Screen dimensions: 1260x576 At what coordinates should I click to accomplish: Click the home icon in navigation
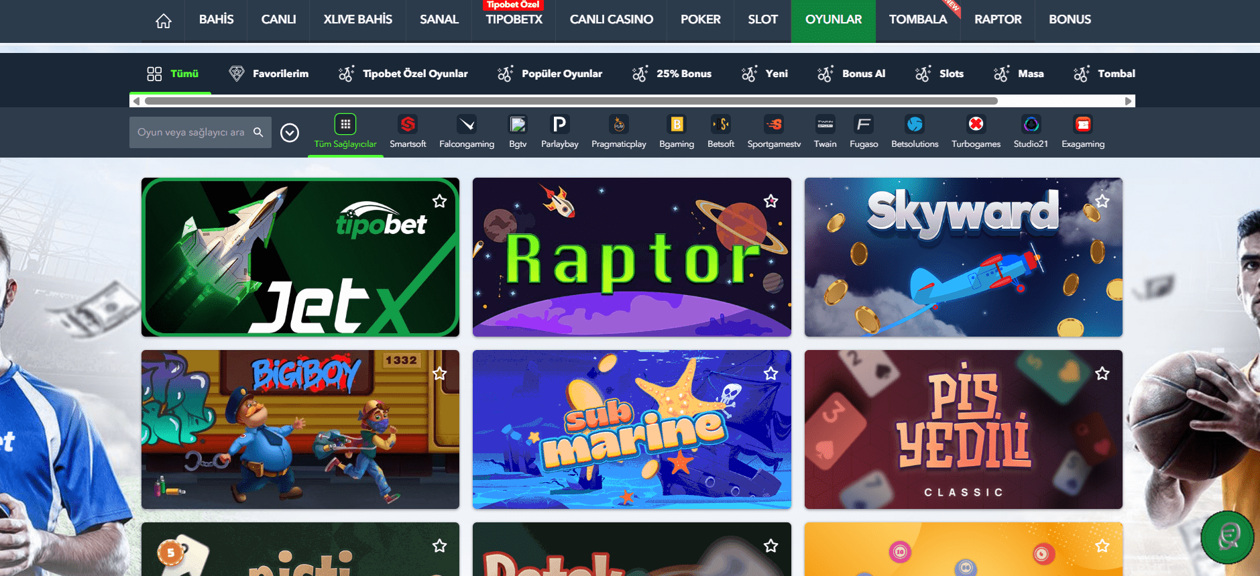point(163,21)
